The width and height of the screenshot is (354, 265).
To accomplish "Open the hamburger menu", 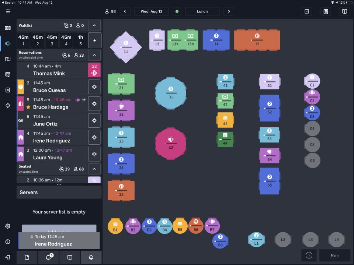I will (x=8, y=11).
